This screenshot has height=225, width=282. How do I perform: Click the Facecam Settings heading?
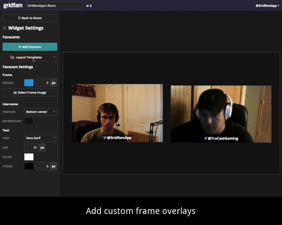(18, 67)
